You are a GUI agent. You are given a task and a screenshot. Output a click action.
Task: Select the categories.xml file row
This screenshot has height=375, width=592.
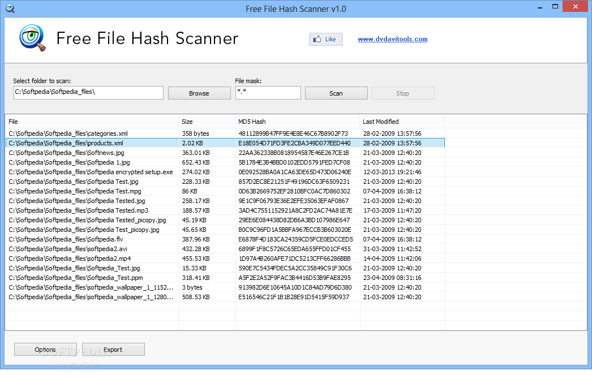(x=225, y=133)
